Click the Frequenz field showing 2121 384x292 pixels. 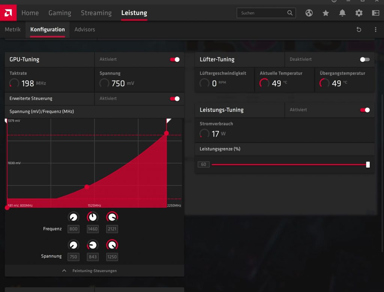point(112,229)
